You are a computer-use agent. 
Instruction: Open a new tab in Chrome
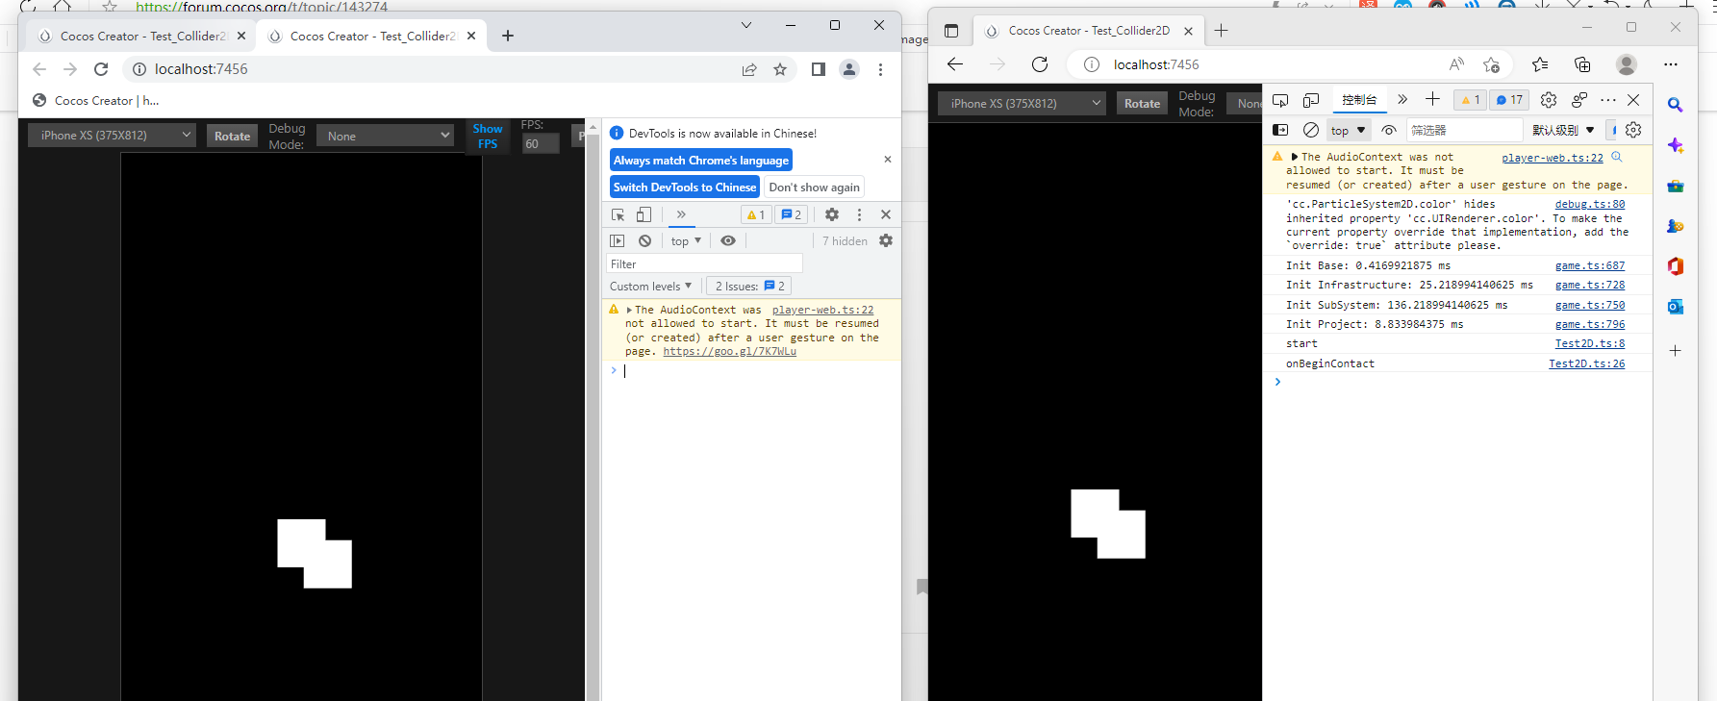(508, 37)
